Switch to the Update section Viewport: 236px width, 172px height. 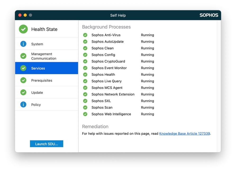pos(47,92)
